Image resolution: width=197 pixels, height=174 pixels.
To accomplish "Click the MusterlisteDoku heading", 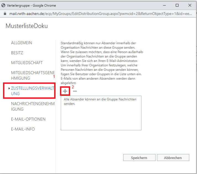I will [27, 26].
